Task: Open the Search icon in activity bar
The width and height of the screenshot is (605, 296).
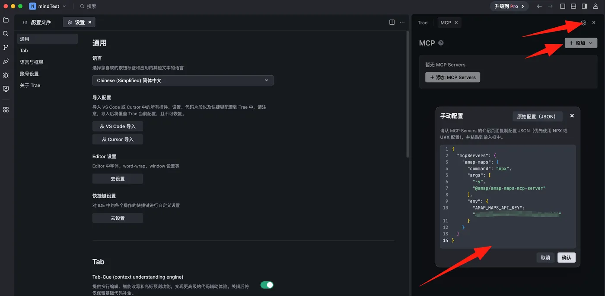Action: (x=6, y=34)
